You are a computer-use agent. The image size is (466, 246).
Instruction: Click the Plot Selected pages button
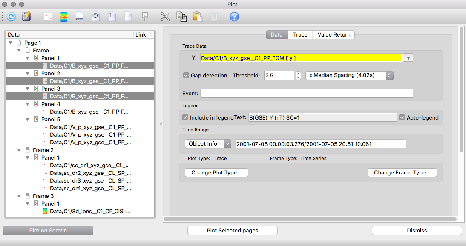click(233, 230)
